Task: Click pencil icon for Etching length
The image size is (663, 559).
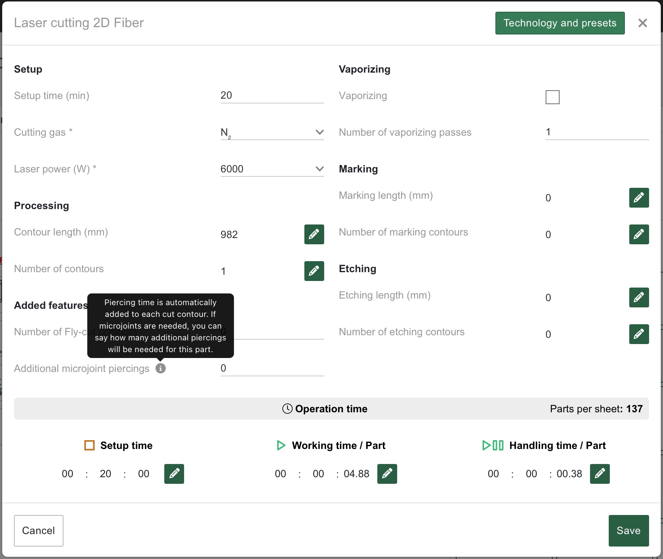Action: (x=639, y=297)
